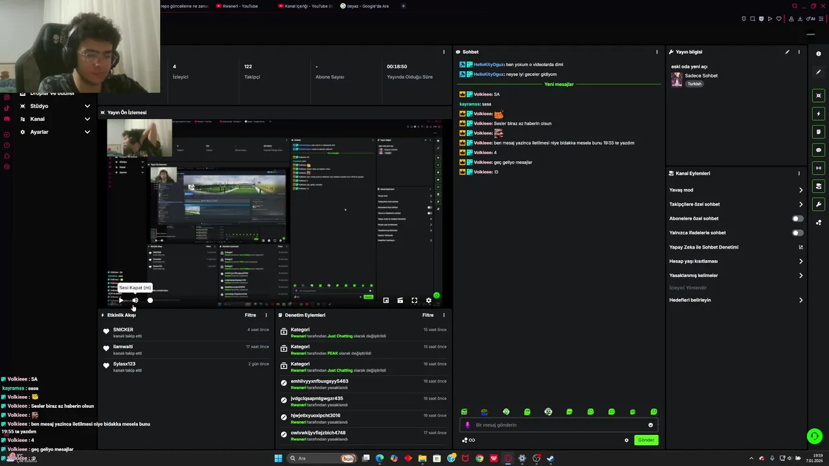Mute the stream preview audio
The width and height of the screenshot is (829, 466).
(x=135, y=300)
